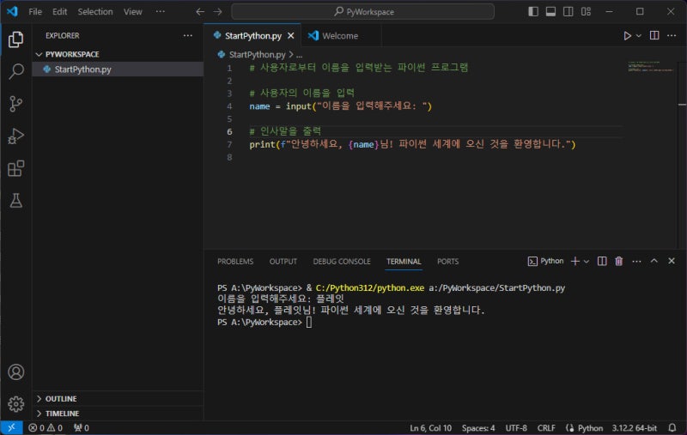Kill terminal with trash icon

[x=618, y=262]
